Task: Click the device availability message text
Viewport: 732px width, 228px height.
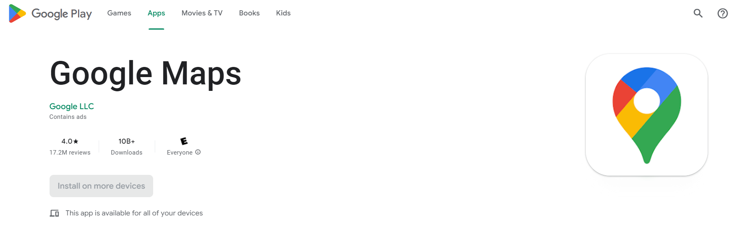Action: pyautogui.click(x=134, y=213)
